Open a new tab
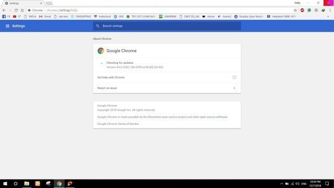Image resolution: width=334 pixels, height=188 pixels. coord(49,4)
